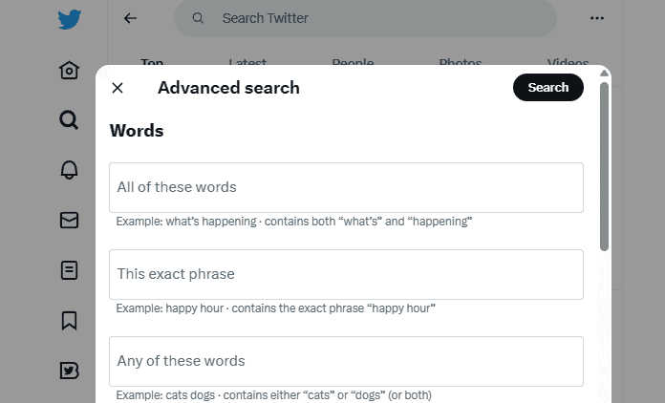
Task: Click the black Search button
Action: point(547,87)
